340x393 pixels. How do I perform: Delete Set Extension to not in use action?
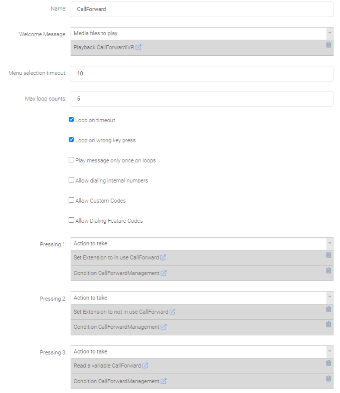pyautogui.click(x=329, y=309)
